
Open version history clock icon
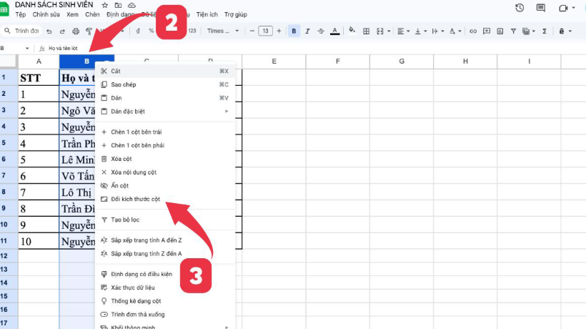coord(520,8)
